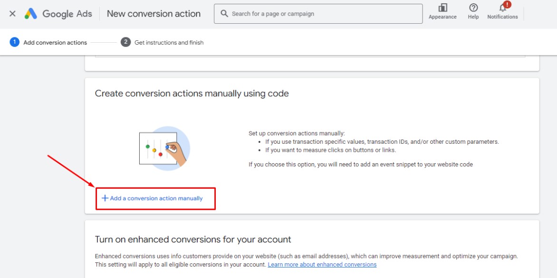Click the search magnifier icon
The image size is (557, 278).
(224, 13)
